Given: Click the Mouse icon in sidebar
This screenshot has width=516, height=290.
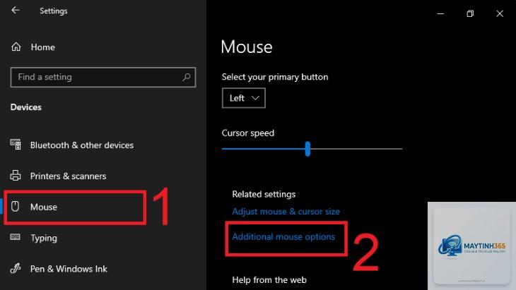Looking at the screenshot, I should [x=15, y=207].
